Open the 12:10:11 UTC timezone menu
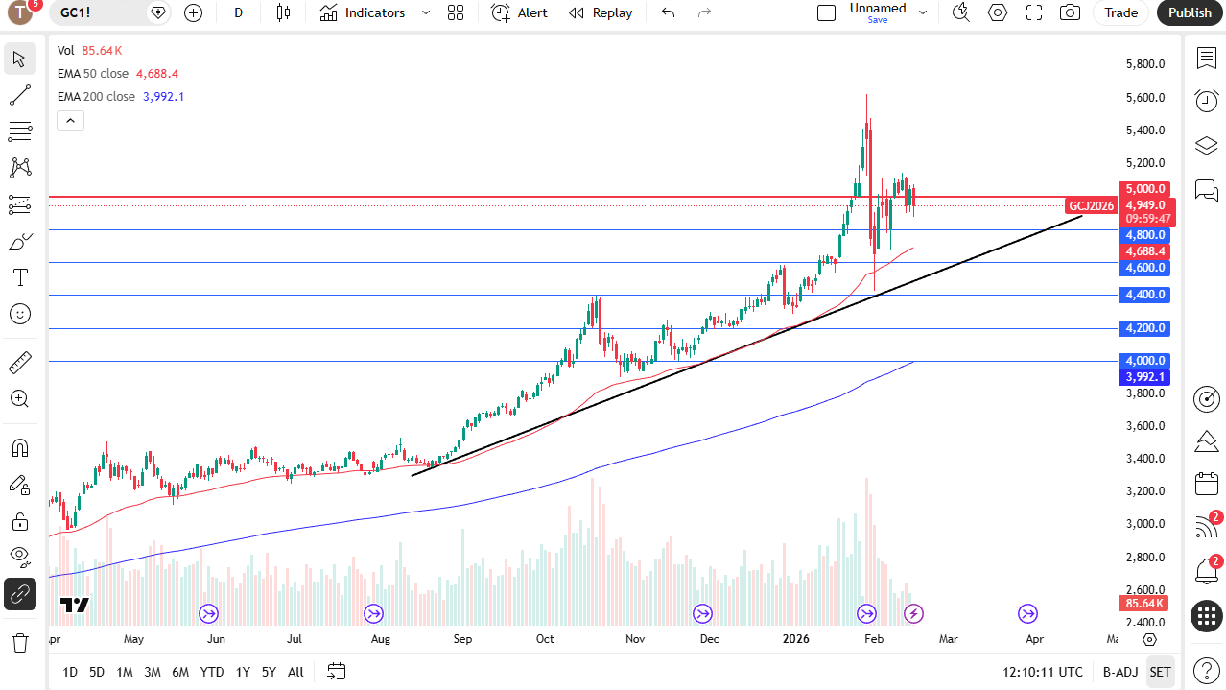Screen dimensions: 1226x690 (x=1043, y=672)
